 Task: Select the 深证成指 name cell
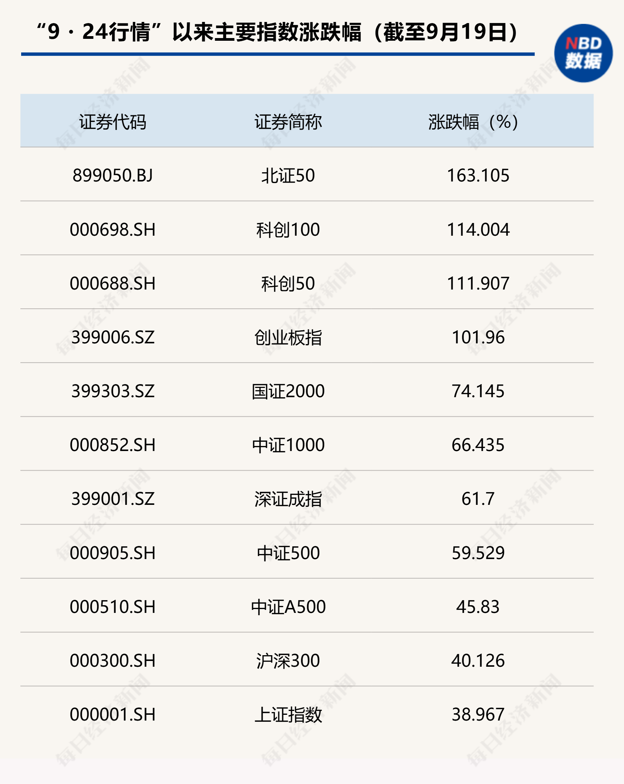(288, 499)
